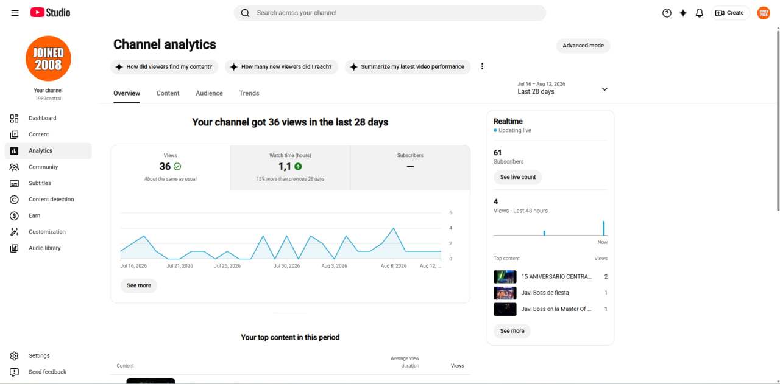The image size is (780, 384).
Task: Select the Views metric card
Action: pyautogui.click(x=171, y=167)
